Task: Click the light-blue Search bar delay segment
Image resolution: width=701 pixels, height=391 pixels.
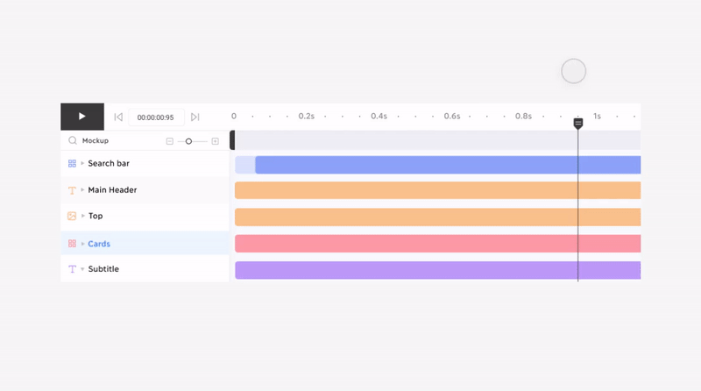Action: point(245,165)
